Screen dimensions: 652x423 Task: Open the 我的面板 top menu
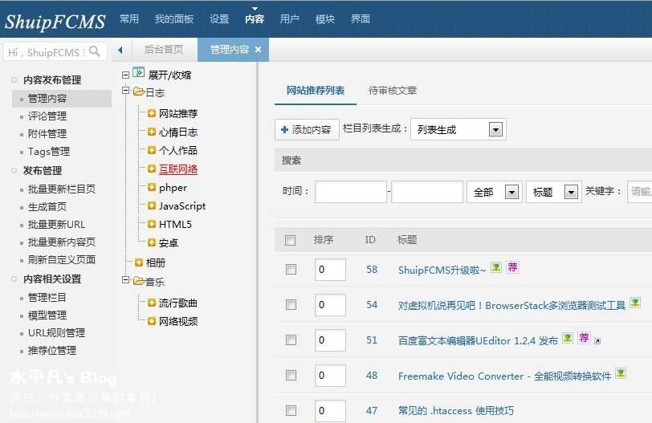coord(173,18)
